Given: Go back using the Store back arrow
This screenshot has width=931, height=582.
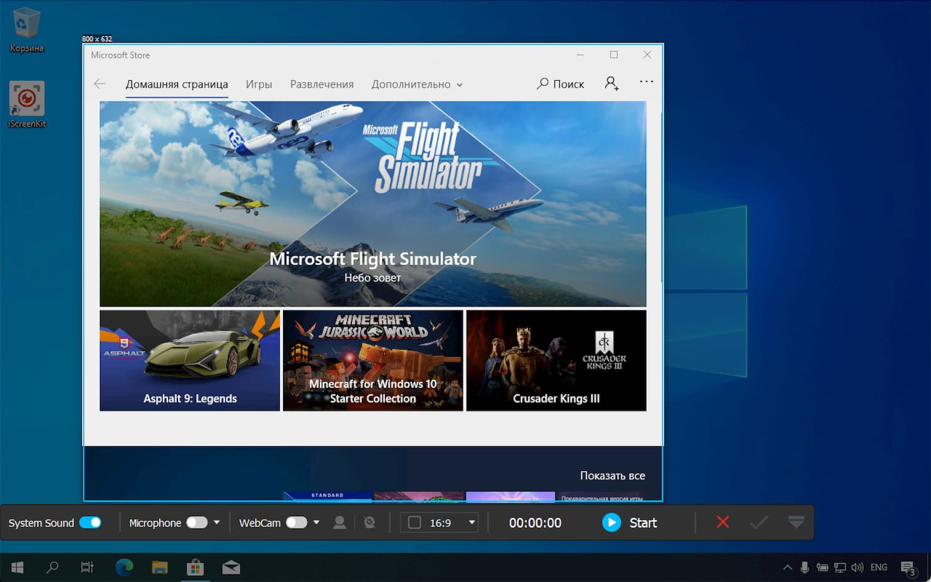Looking at the screenshot, I should click(99, 84).
